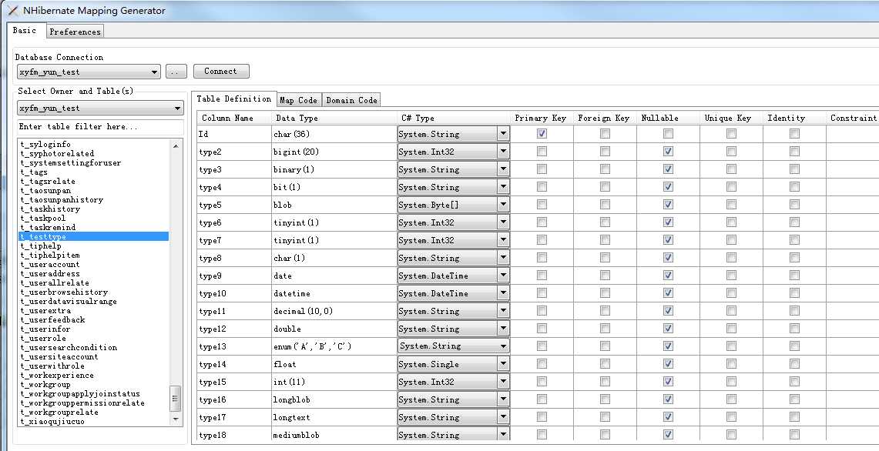Toggle Foreign Key checkbox for type3 row
Image resolution: width=879 pixels, height=451 pixels.
605,169
